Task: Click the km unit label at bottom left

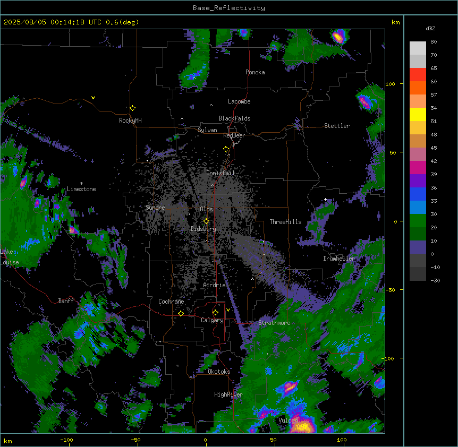Action: (x=8, y=441)
